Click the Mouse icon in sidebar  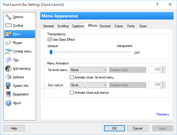coord(8,43)
